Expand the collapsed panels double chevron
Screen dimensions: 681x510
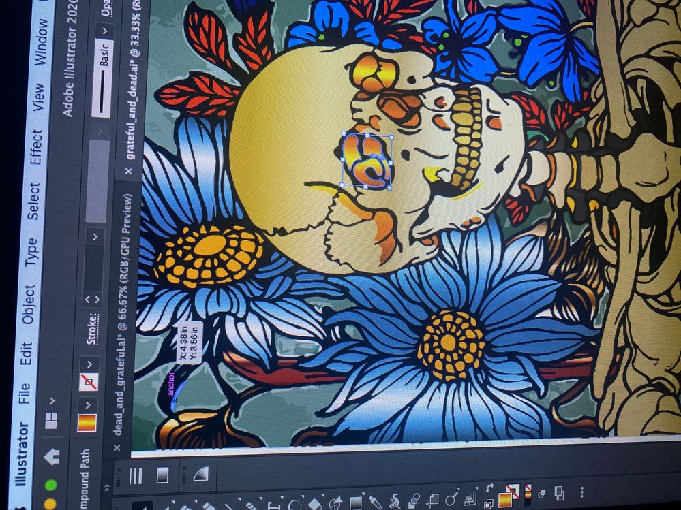click(x=107, y=488)
